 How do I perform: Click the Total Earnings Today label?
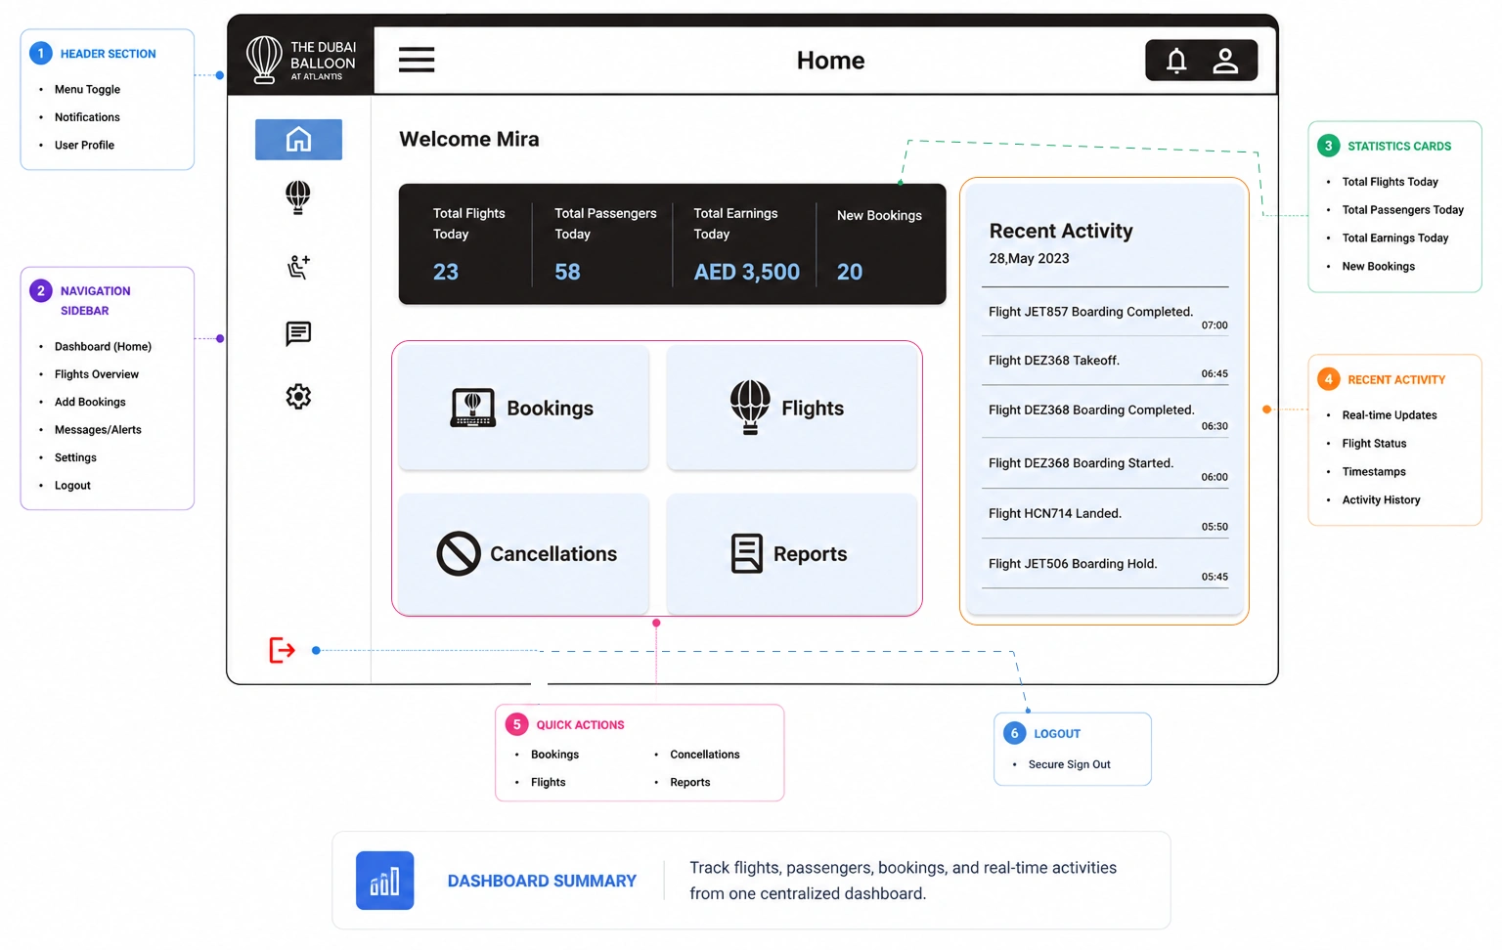735,224
